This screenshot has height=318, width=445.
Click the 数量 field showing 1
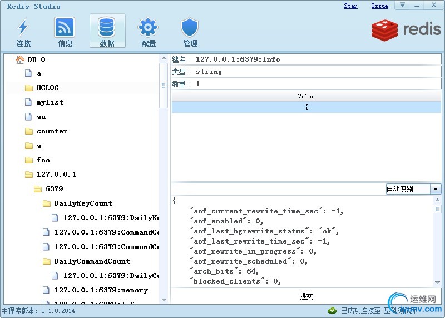[318, 84]
